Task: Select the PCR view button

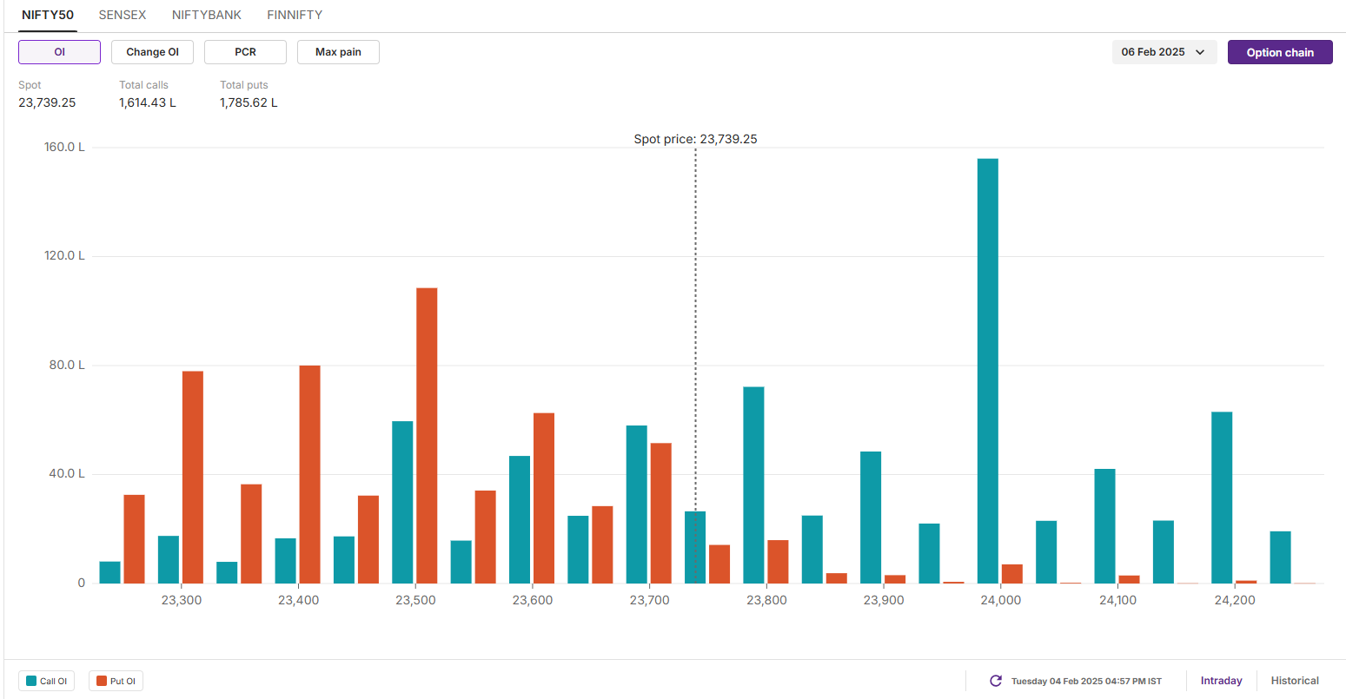Action: click(x=245, y=52)
